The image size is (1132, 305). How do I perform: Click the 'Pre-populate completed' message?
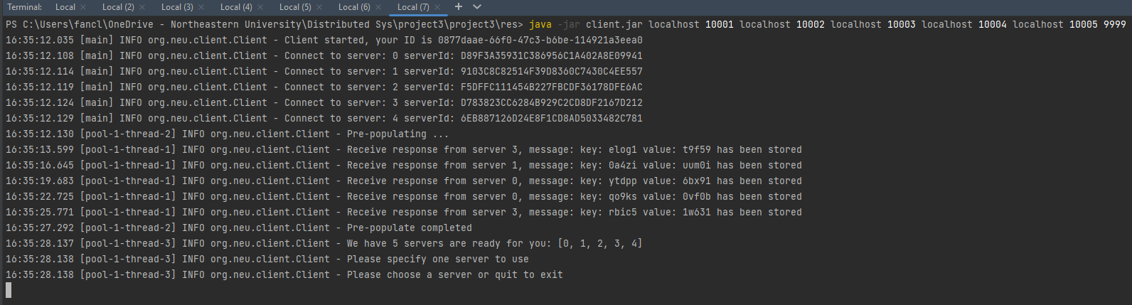click(x=410, y=228)
